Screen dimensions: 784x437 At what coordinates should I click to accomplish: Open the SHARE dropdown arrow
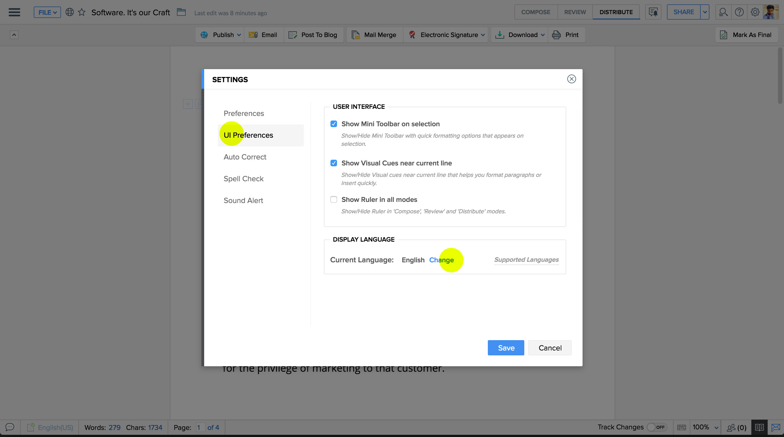705,12
